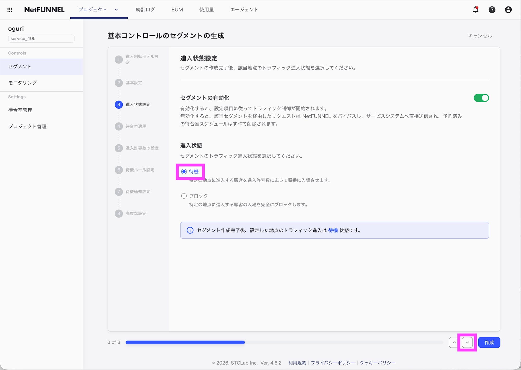Click step 5 進入許容数の設定 indicator
The image size is (521, 370).
[x=119, y=148]
